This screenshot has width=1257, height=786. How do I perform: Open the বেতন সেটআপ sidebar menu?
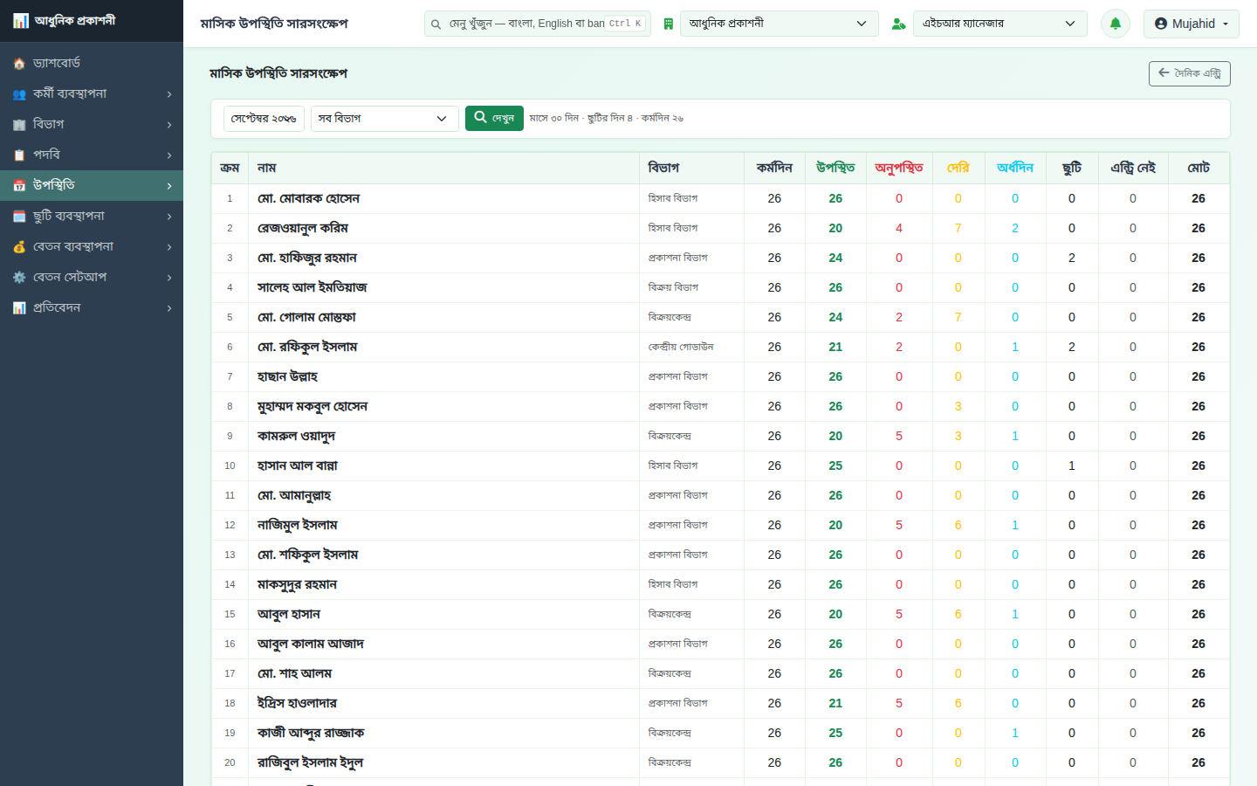point(92,277)
